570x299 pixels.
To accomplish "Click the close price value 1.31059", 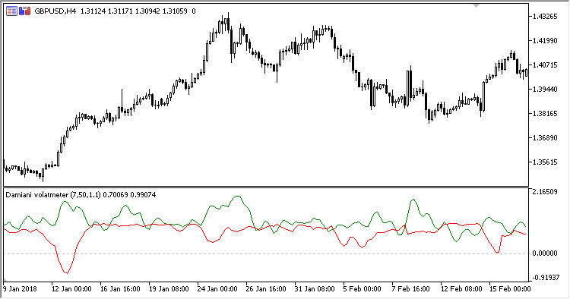I will click(175, 11).
